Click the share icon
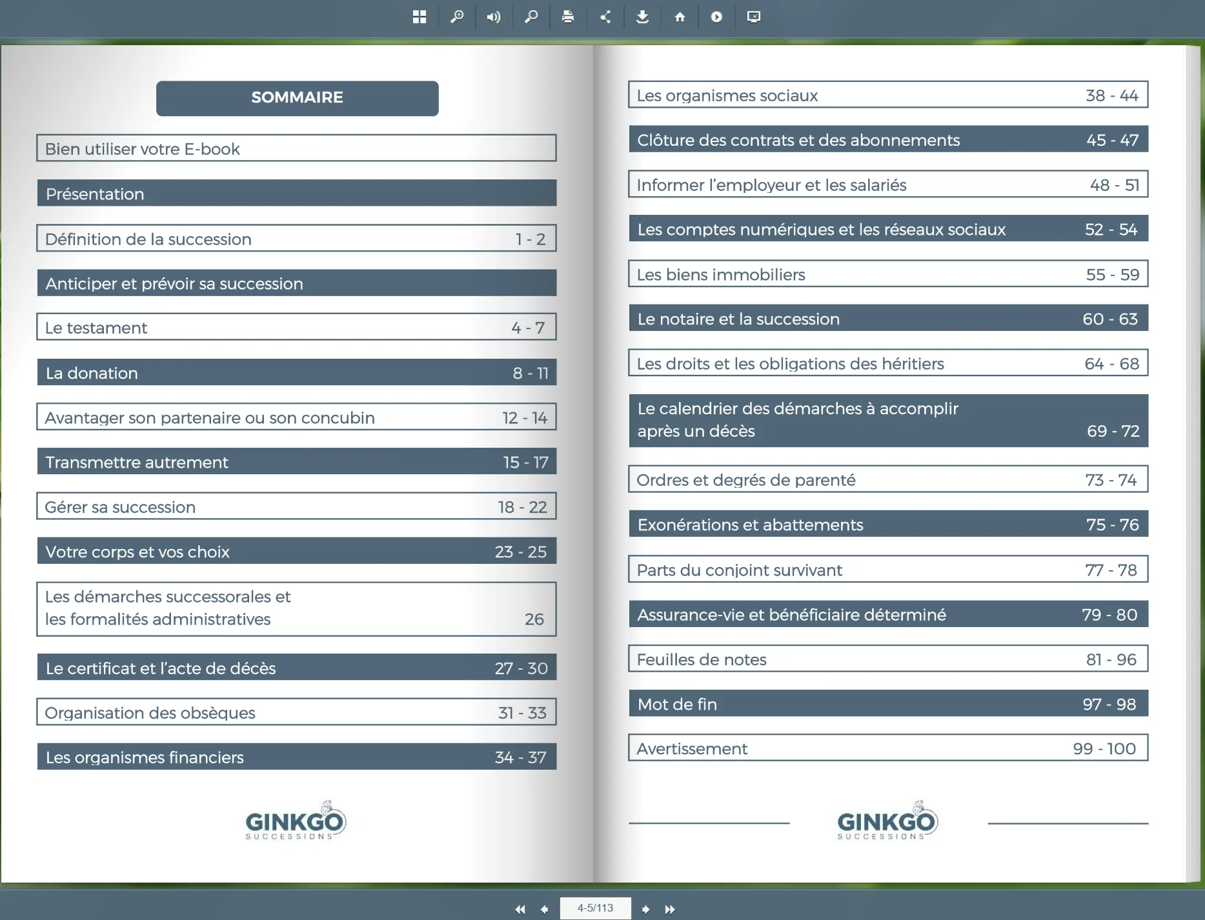 point(605,17)
